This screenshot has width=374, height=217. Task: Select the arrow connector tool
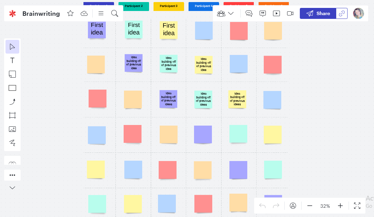coord(12,102)
